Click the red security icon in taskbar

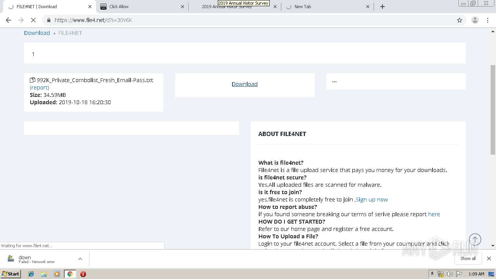83,274
